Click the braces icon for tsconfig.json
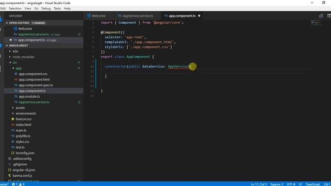This screenshot has width=331, height=186. coord(12,153)
